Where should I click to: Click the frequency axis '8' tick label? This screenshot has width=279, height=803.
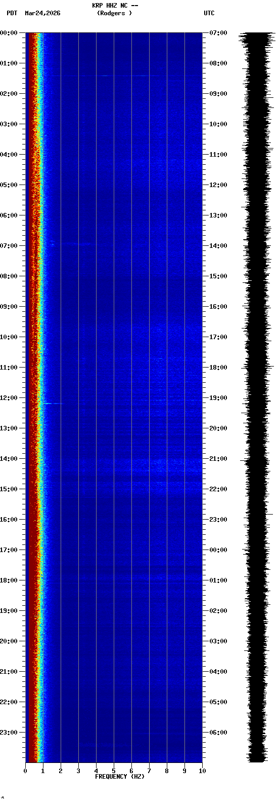point(167,771)
